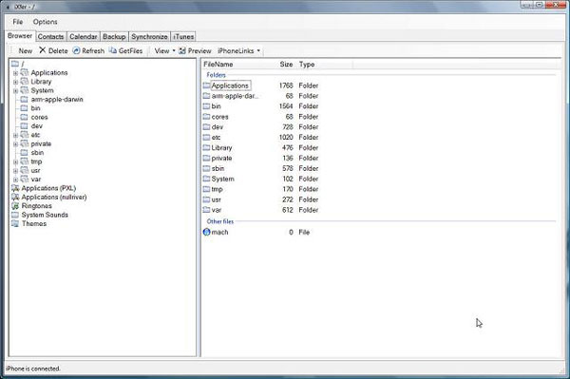The width and height of the screenshot is (570, 379).
Task: Select the private folder icon in file list
Action: pyautogui.click(x=206, y=158)
